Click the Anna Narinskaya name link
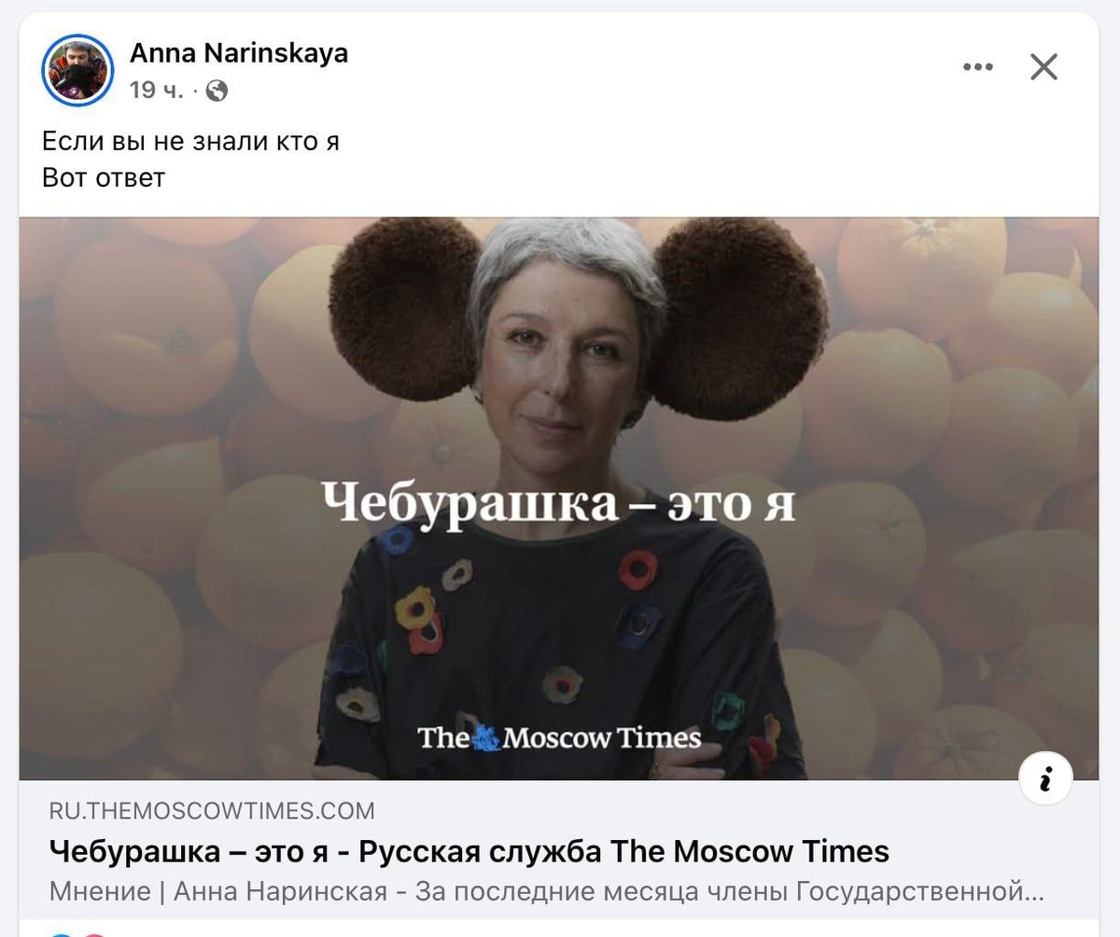Screen dimensions: 1120x937 pos(239,53)
